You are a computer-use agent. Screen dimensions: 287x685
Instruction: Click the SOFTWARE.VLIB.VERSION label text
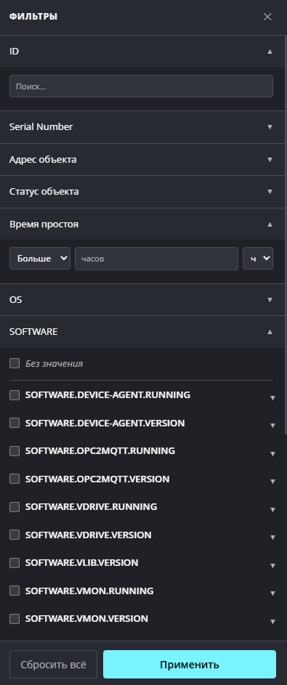coord(81,563)
